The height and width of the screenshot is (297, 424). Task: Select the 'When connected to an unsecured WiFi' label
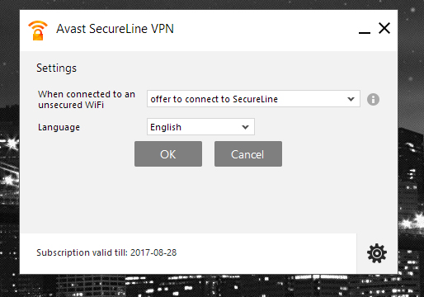(x=87, y=100)
